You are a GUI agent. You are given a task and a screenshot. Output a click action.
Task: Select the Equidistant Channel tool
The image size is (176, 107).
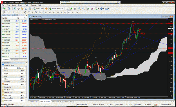(25, 12)
